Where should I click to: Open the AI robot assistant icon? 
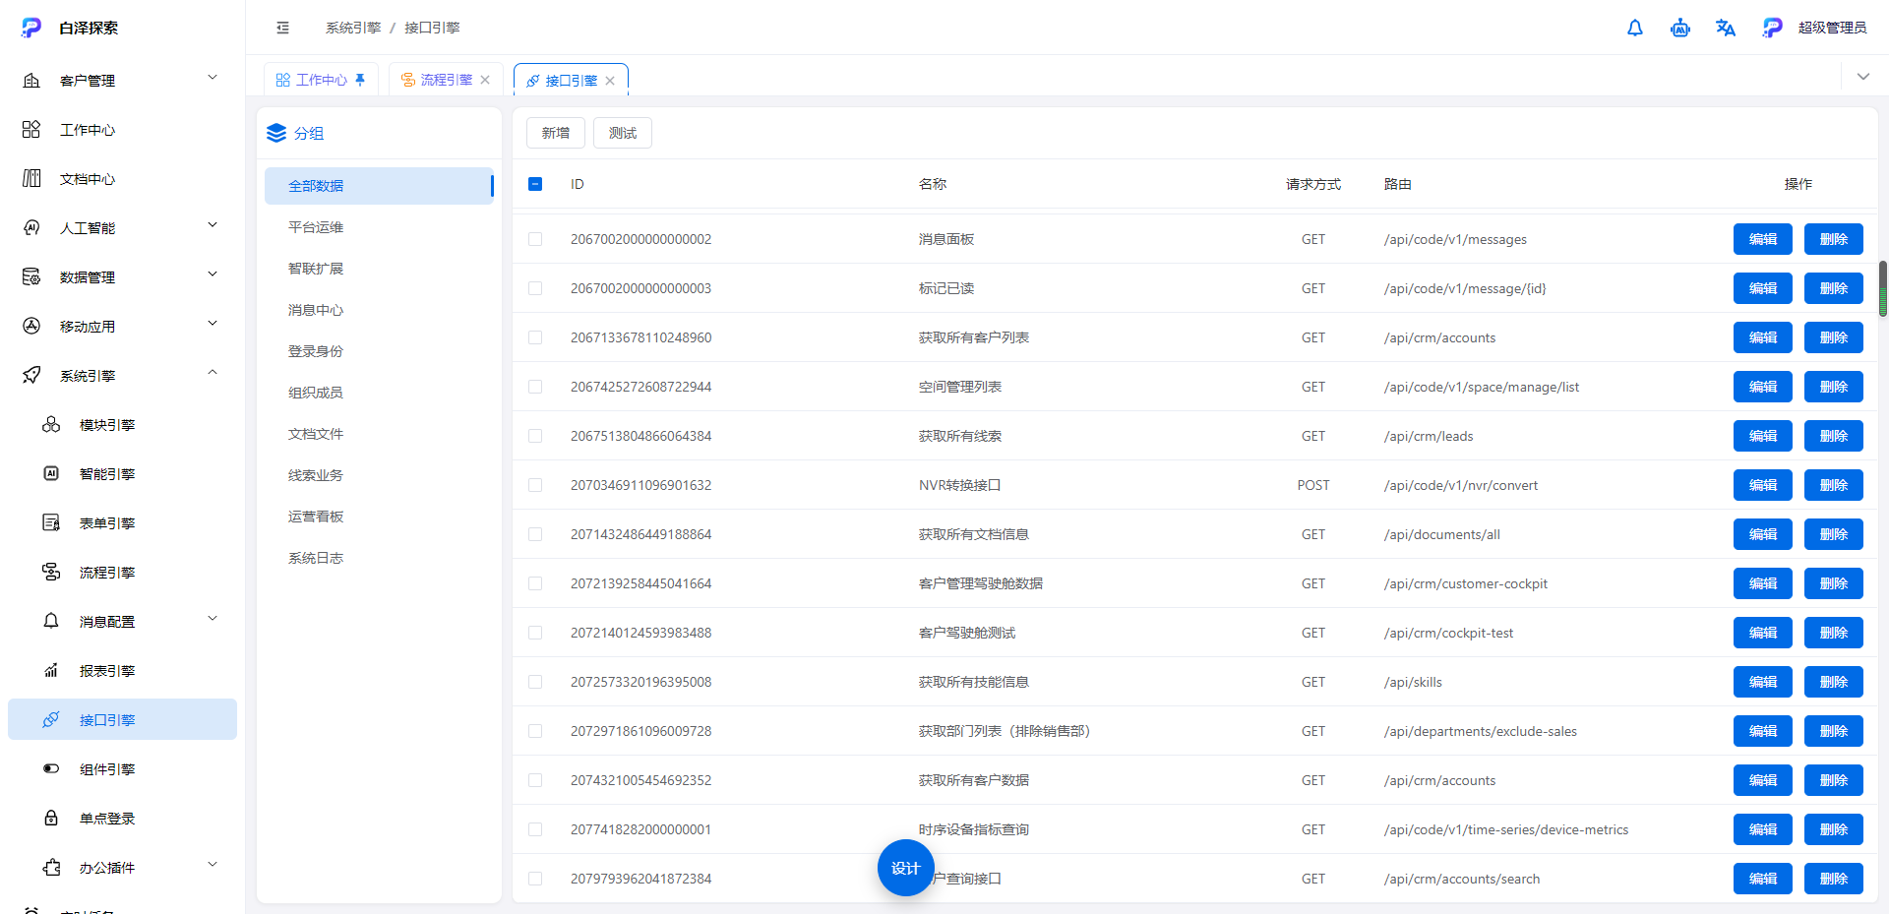(x=1680, y=28)
